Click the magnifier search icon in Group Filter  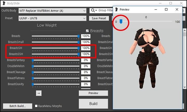93,10
